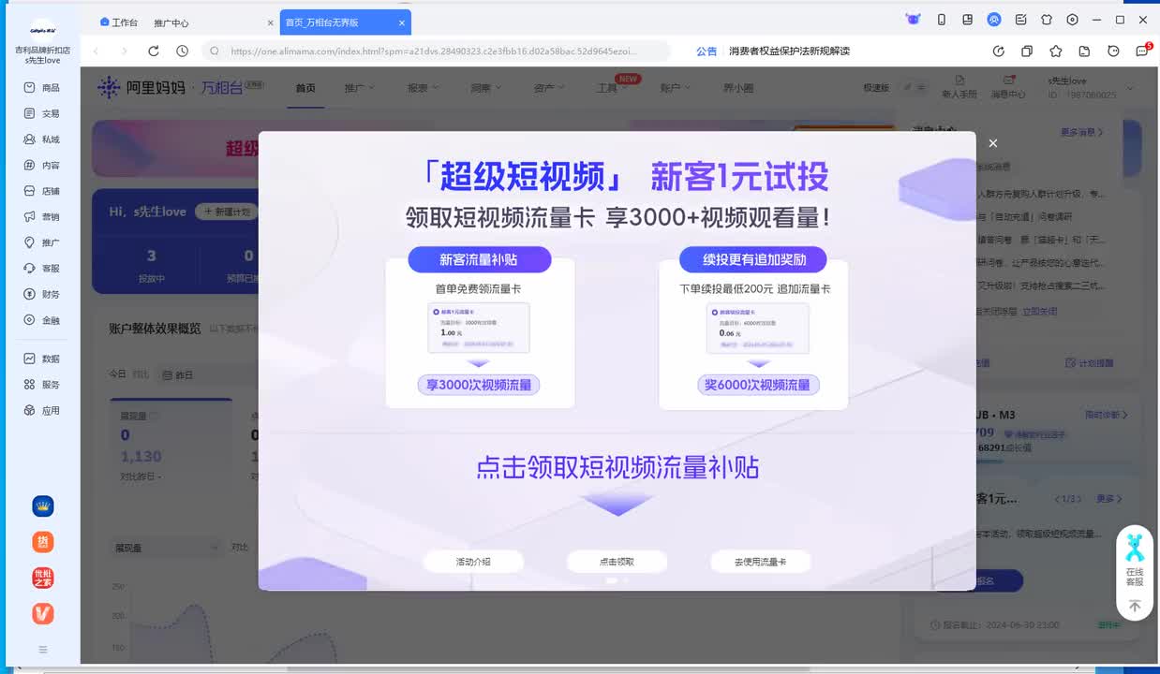Open 应用 in the left sidebar
Image resolution: width=1160 pixels, height=674 pixels.
coord(42,410)
